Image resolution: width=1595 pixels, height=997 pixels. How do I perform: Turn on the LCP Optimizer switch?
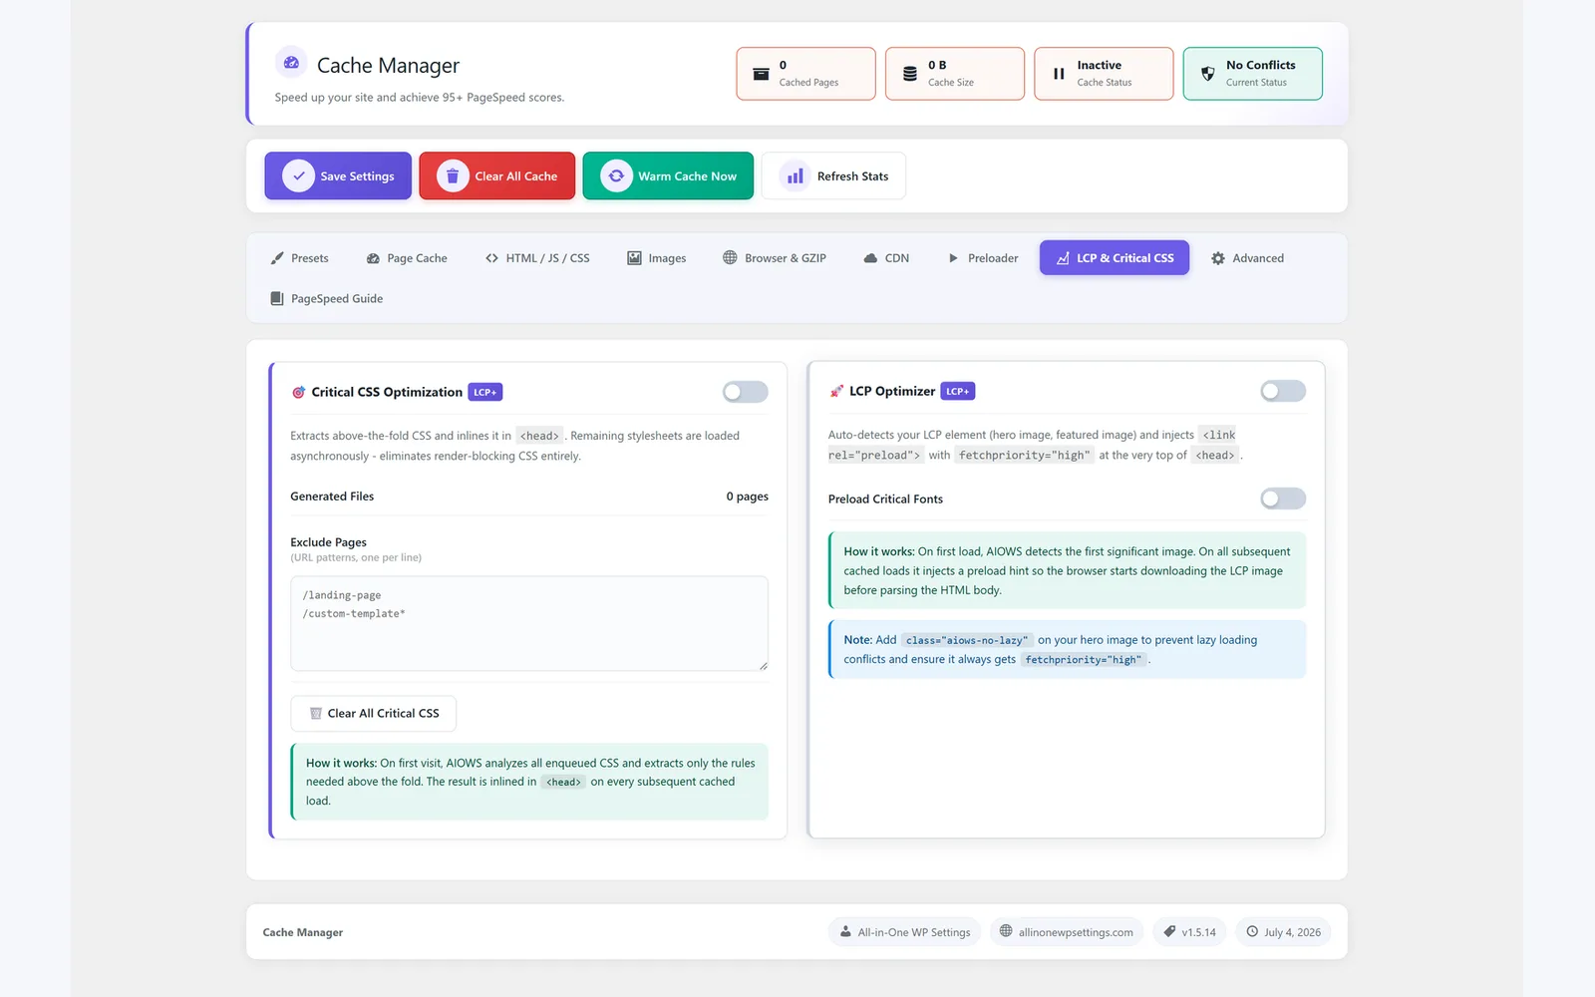(1283, 391)
